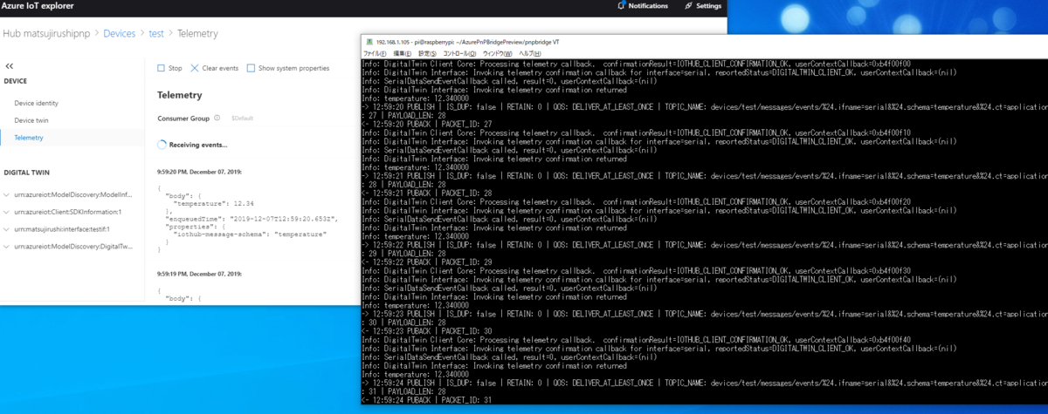Collapse the left navigation with double-chevron icon
Viewport: 1048px width, 414px height.
point(10,66)
